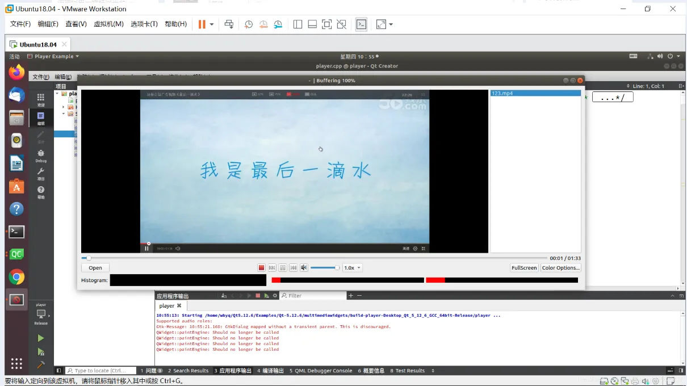Adjust the player volume slider
The height and width of the screenshot is (386, 687).
(325, 268)
